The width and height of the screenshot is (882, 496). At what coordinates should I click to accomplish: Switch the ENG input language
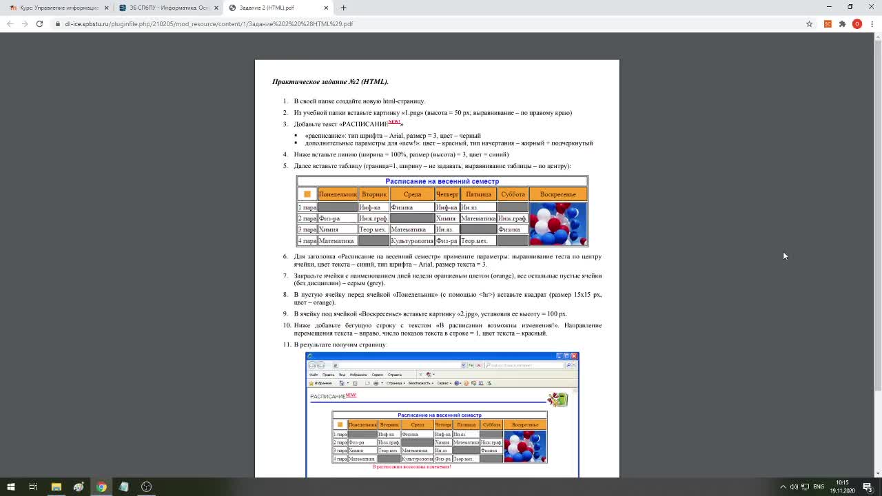(x=819, y=486)
